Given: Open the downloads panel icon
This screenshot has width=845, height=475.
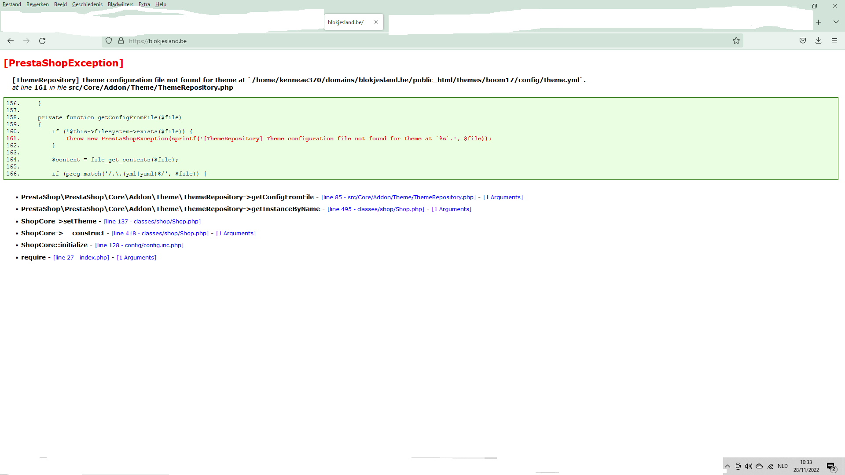Looking at the screenshot, I should [x=819, y=41].
